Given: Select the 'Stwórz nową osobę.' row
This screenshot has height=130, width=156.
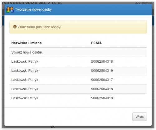Looking at the screenshot, I should point(78,52).
